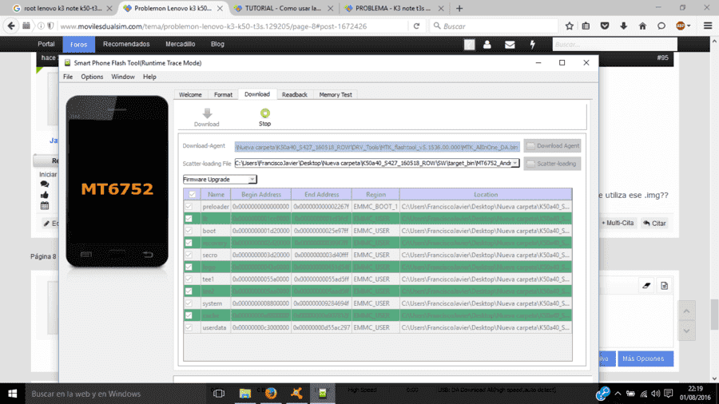The height and width of the screenshot is (404, 719).
Task: Click the Firefox Buscar search field
Action: [x=495, y=26]
